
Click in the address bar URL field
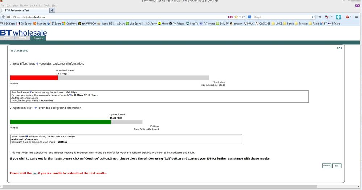click(120, 17)
